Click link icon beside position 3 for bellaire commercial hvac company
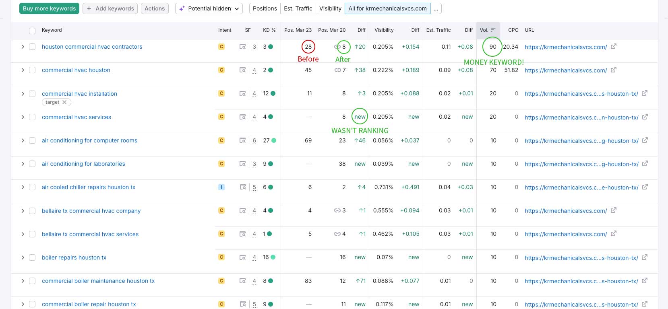Screen dimensions: 668x309 [337, 210]
